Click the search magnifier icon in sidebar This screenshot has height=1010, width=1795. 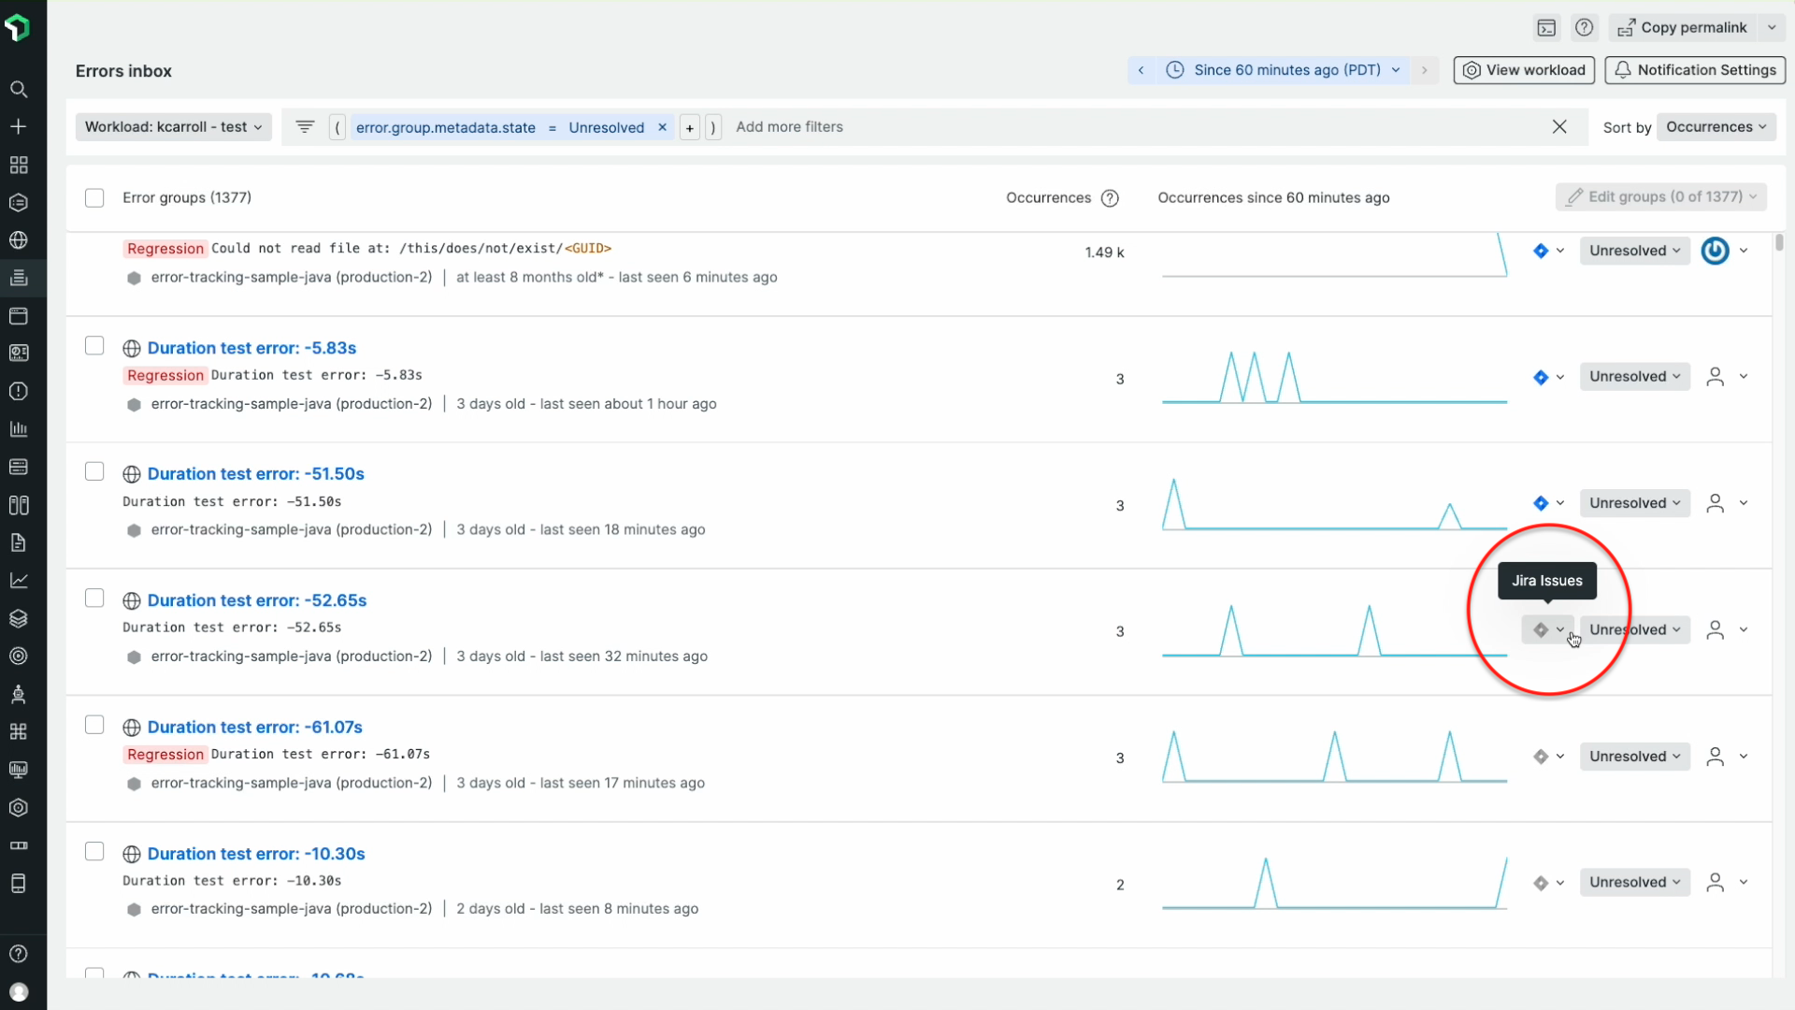click(x=18, y=90)
